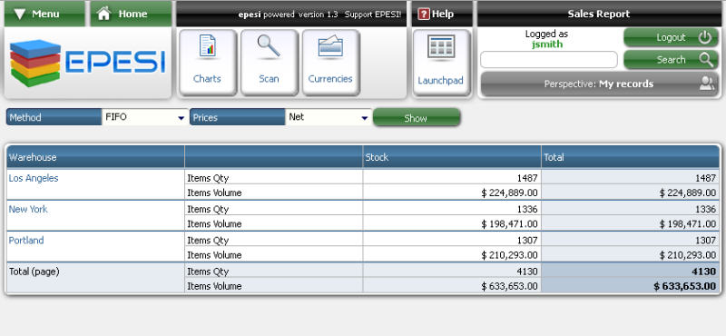Click the Home house icon
This screenshot has height=336, width=726.
(103, 14)
